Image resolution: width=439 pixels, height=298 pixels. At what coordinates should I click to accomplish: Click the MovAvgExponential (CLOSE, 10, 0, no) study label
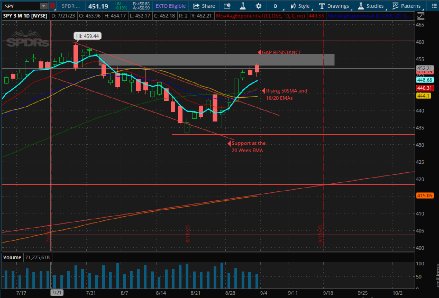click(x=261, y=16)
